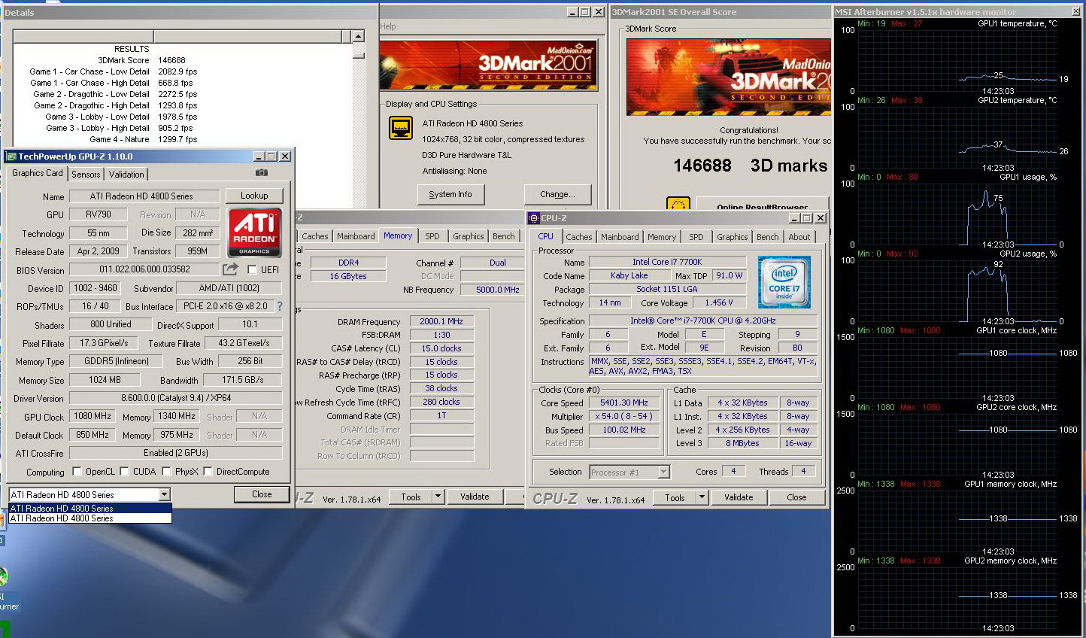
Task: Click the GPU2 usage graph in Afterburner
Action: (959, 290)
